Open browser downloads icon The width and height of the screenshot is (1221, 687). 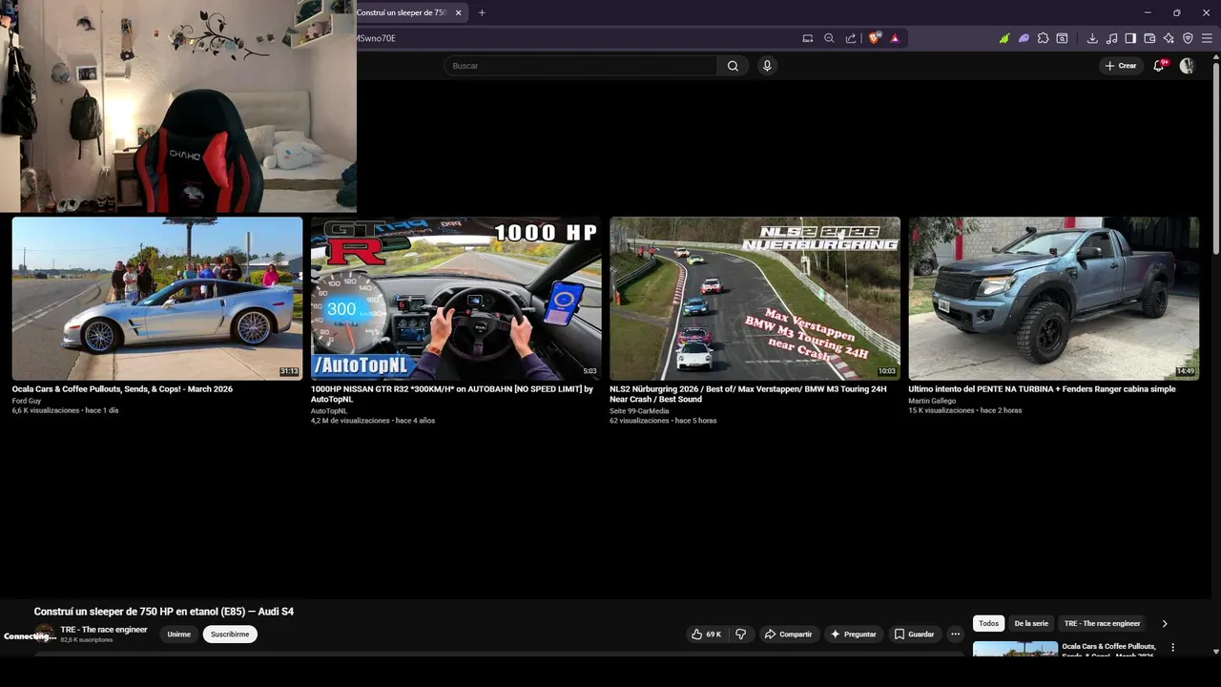click(1092, 38)
